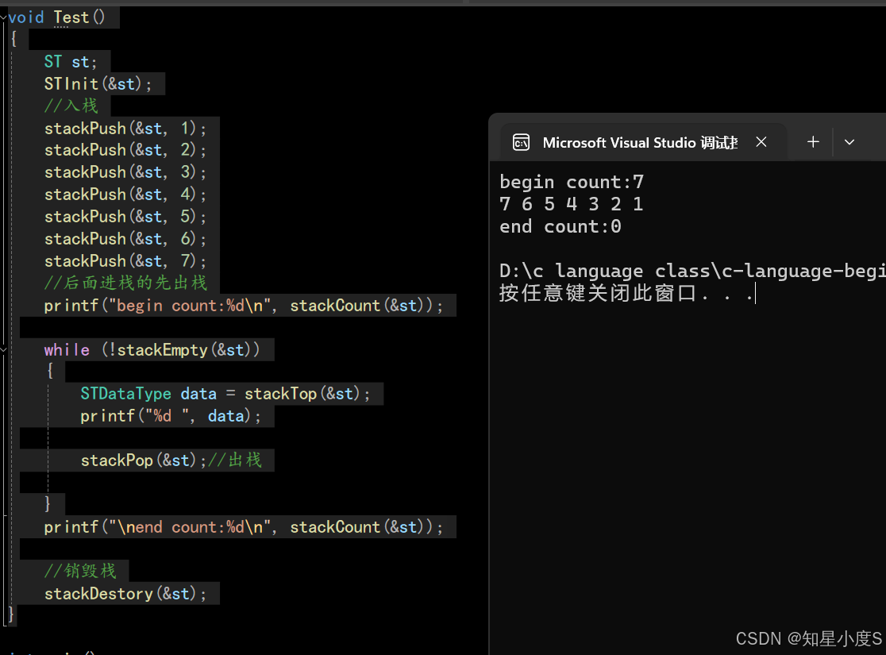Click the STDataType data = stackTop line

225,394
